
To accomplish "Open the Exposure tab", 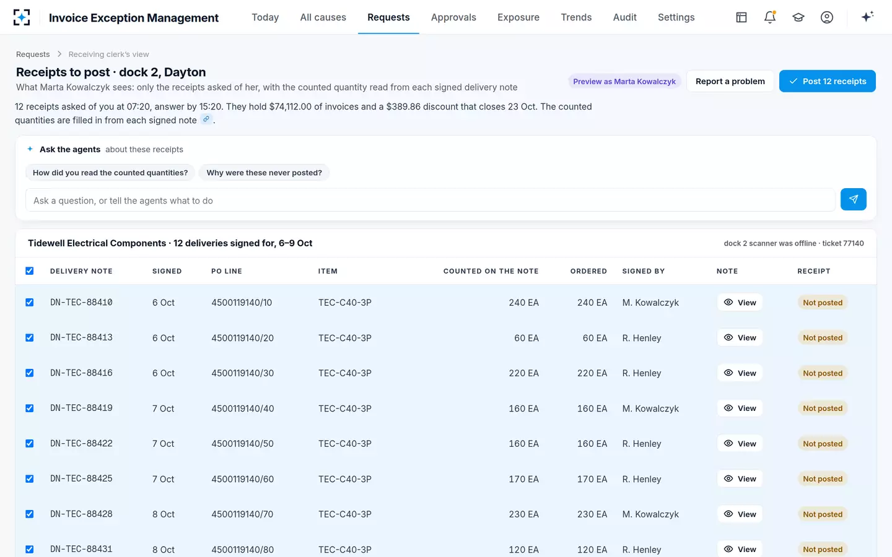I will click(518, 17).
